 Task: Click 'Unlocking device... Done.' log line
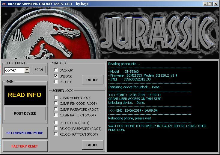click(126, 103)
